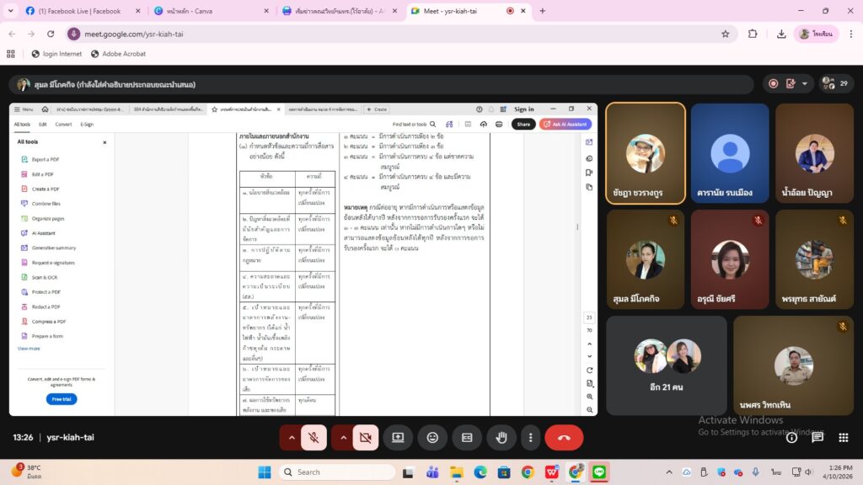Click the Free trial button in Acrobat
The width and height of the screenshot is (863, 485).
(62, 399)
